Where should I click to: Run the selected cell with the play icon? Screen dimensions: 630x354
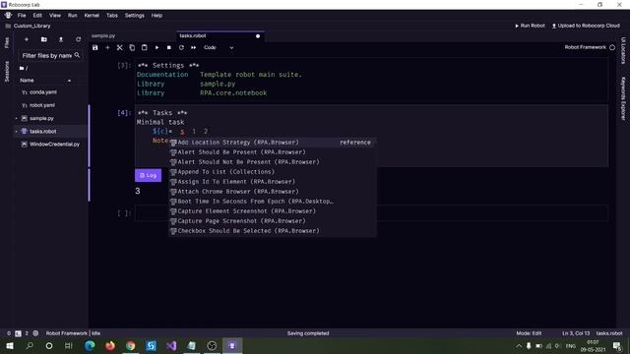coord(157,47)
